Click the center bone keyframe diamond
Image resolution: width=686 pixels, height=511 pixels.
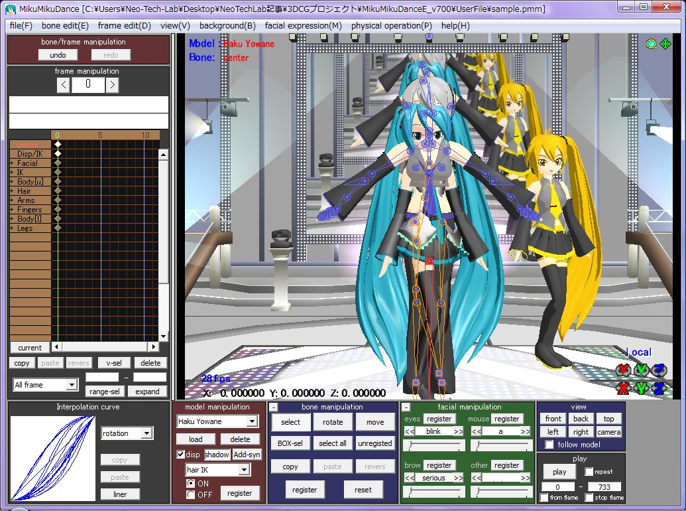[57, 145]
